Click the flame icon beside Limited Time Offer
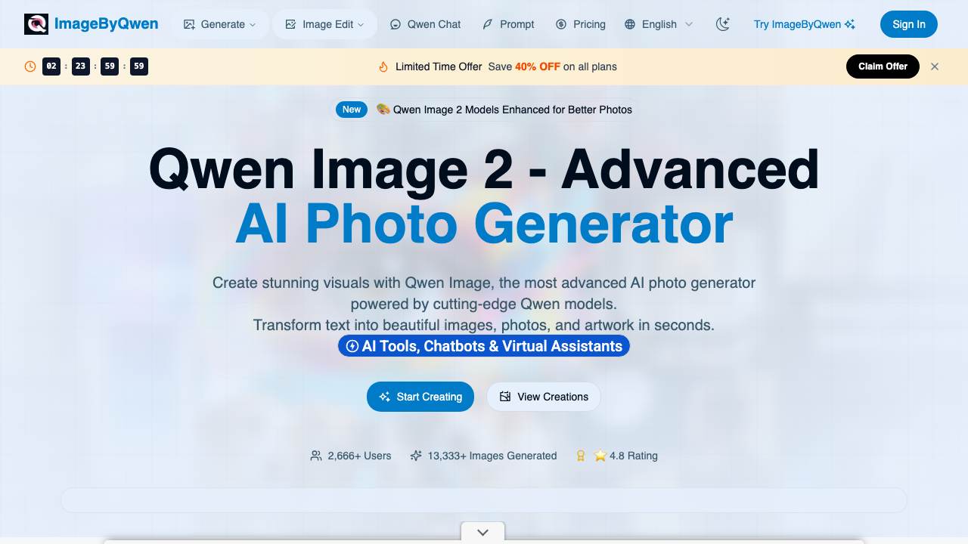 [x=383, y=66]
